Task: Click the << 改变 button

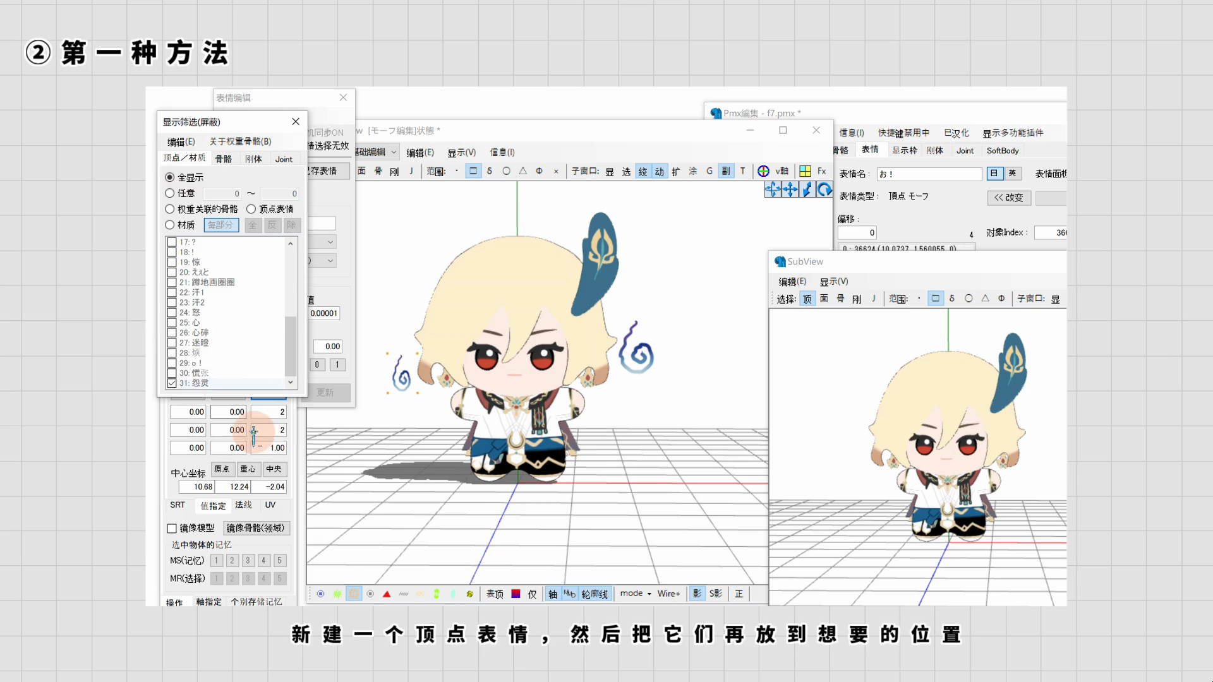Action: click(1009, 198)
